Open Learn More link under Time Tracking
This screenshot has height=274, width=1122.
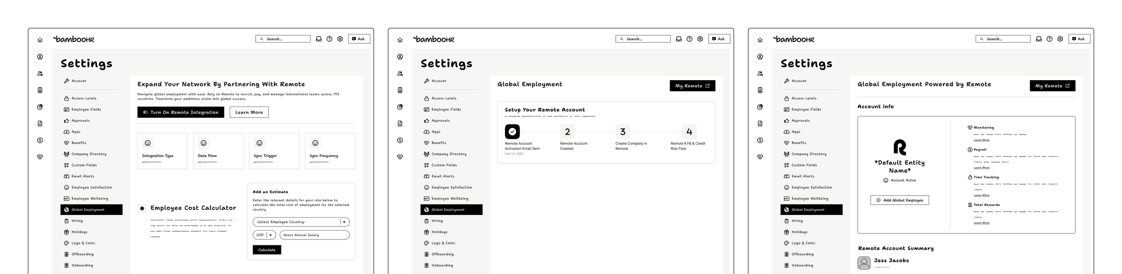(981, 195)
